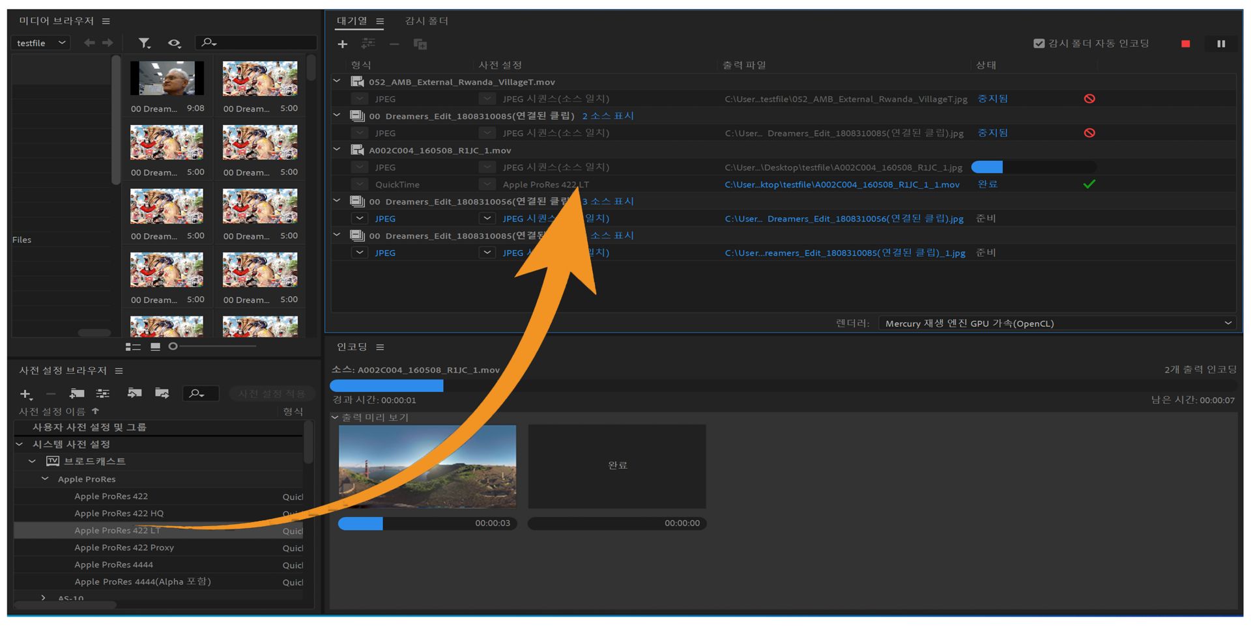The image size is (1251, 629).
Task: Open the 미디어 브라우저 panel menu
Action: point(106,21)
